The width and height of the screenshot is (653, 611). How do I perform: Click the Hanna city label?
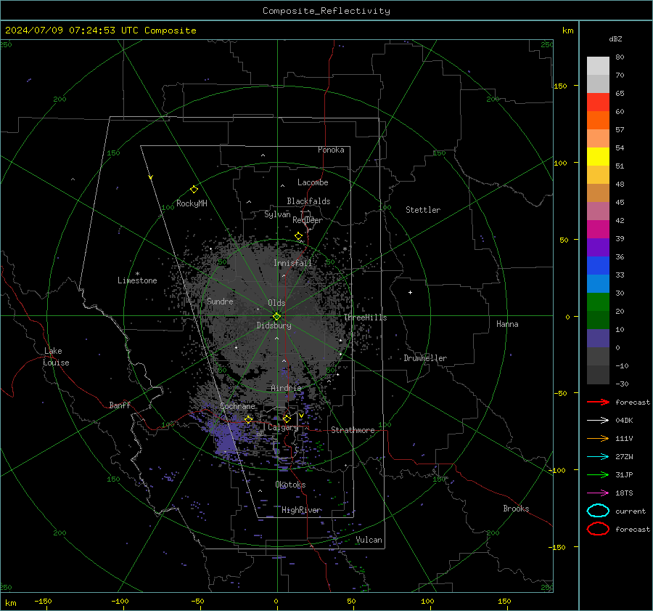click(507, 324)
